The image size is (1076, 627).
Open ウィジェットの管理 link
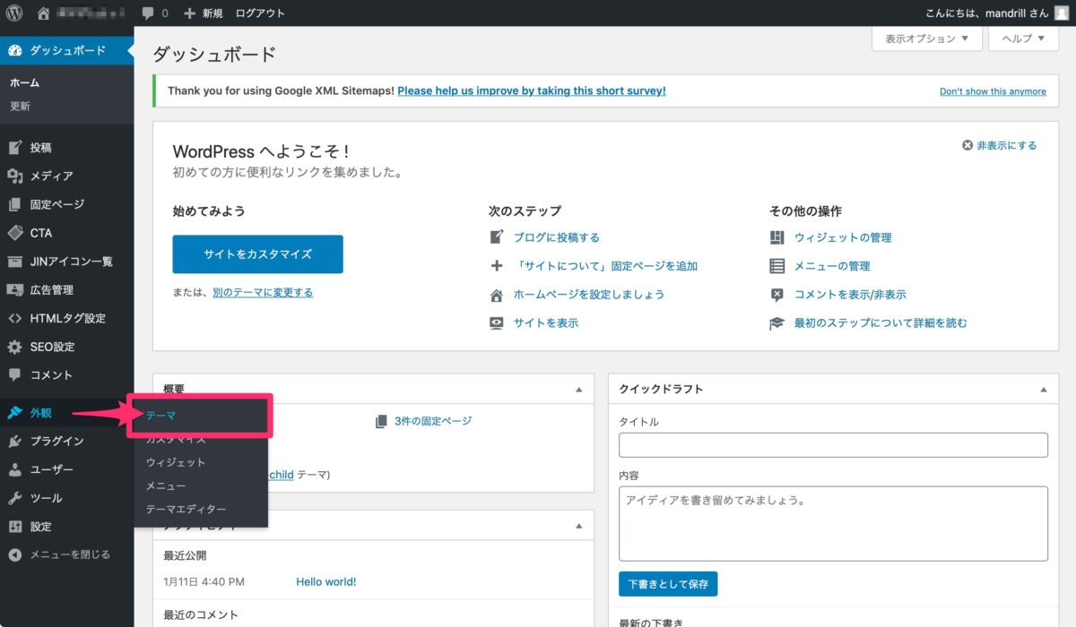click(x=843, y=237)
